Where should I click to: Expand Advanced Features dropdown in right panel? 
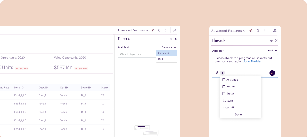(x=228, y=31)
